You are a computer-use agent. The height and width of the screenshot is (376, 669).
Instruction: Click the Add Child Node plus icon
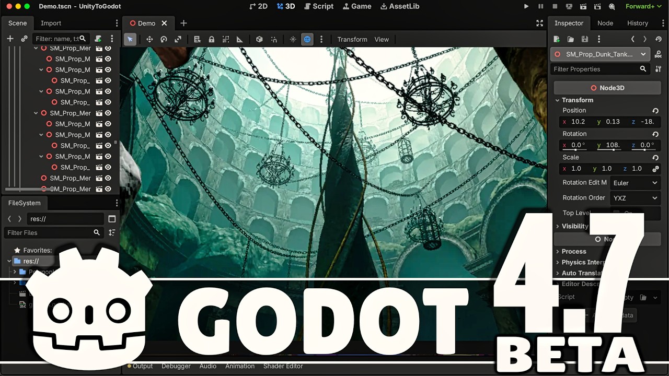pyautogui.click(x=10, y=39)
